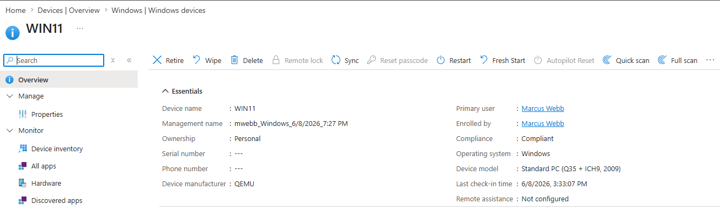Go to Devices | Overview breadcrumb
This screenshot has width=720, height=211.
pos(69,10)
